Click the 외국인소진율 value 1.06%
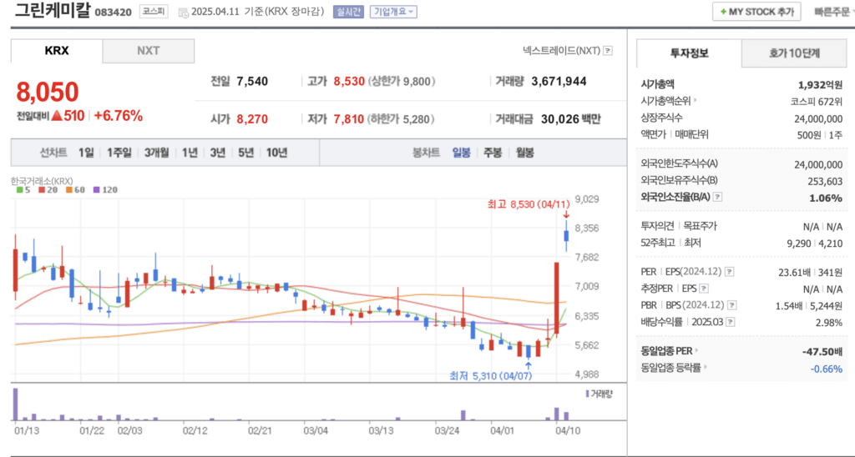 pos(826,198)
